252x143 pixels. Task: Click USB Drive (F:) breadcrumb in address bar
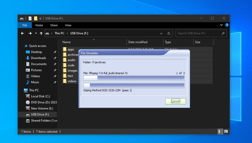(79, 33)
